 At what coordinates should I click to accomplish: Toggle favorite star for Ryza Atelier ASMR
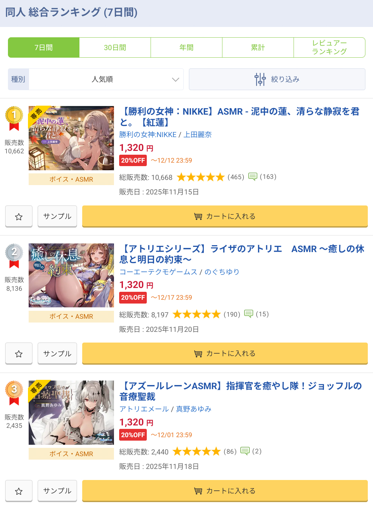pos(19,354)
